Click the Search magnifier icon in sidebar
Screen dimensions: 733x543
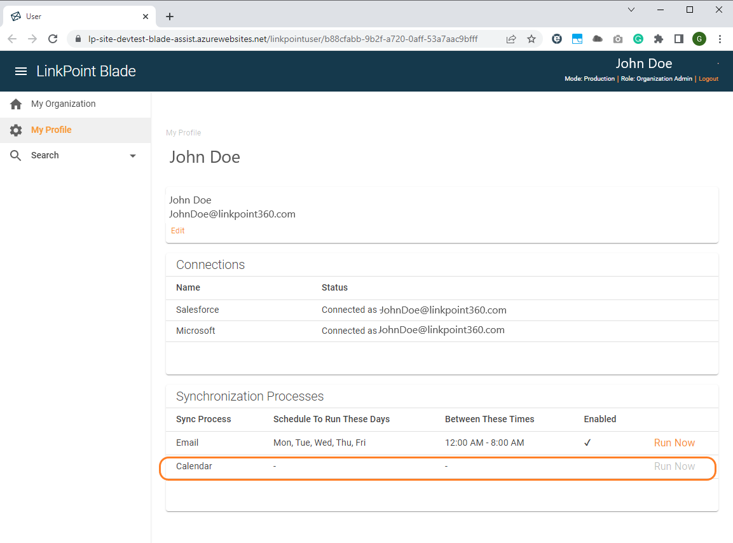(15, 155)
